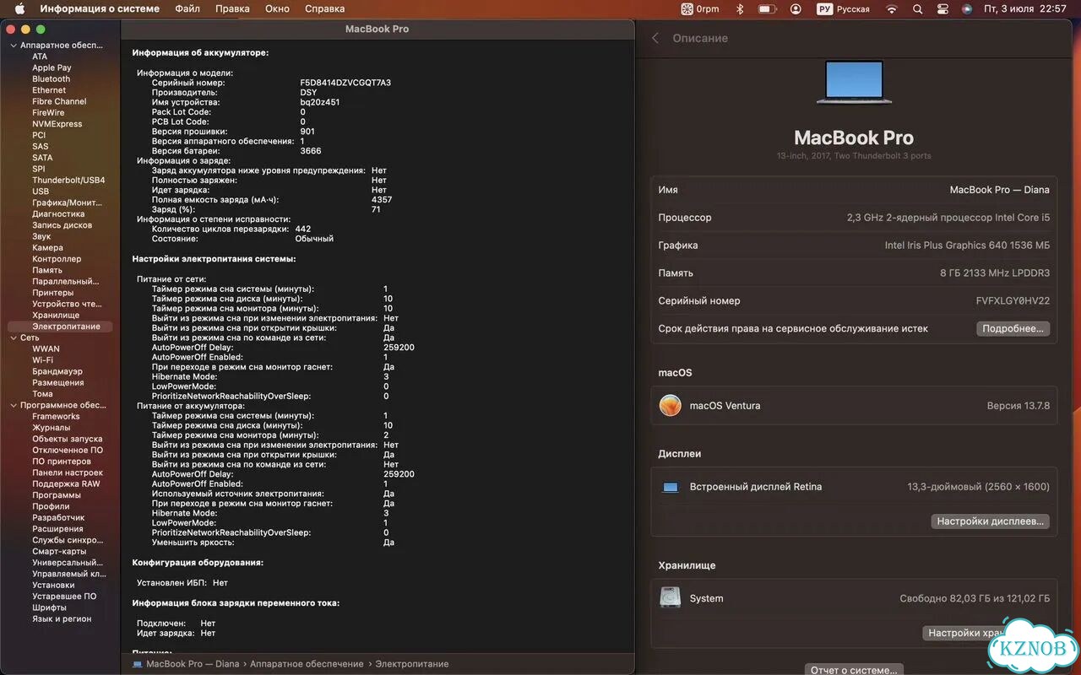Select WWAN under Сеть
This screenshot has width=1081, height=675.
point(46,348)
